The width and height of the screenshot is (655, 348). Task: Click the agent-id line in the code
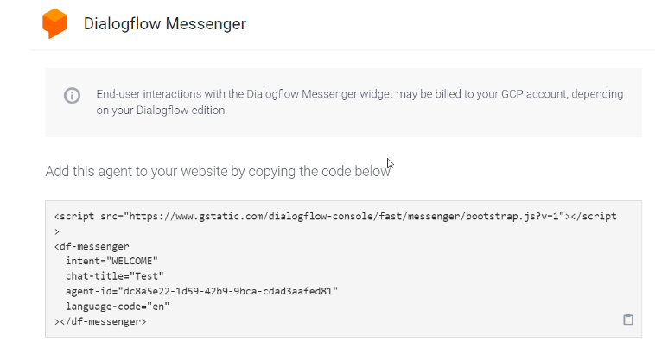[x=201, y=291]
